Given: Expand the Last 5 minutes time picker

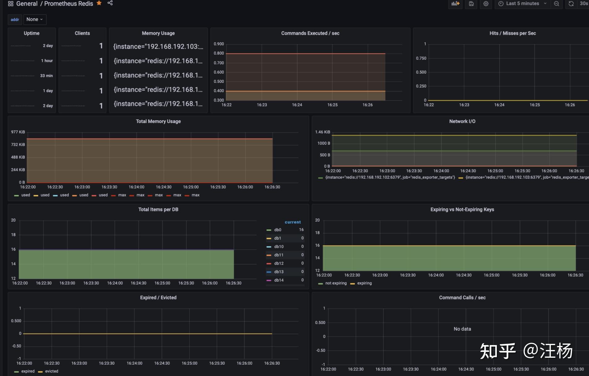Looking at the screenshot, I should pyautogui.click(x=522, y=4).
